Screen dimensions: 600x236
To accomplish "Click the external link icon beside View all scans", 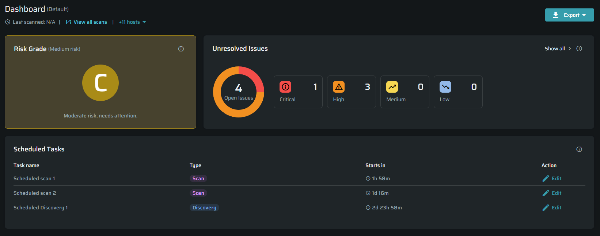I will 68,22.
